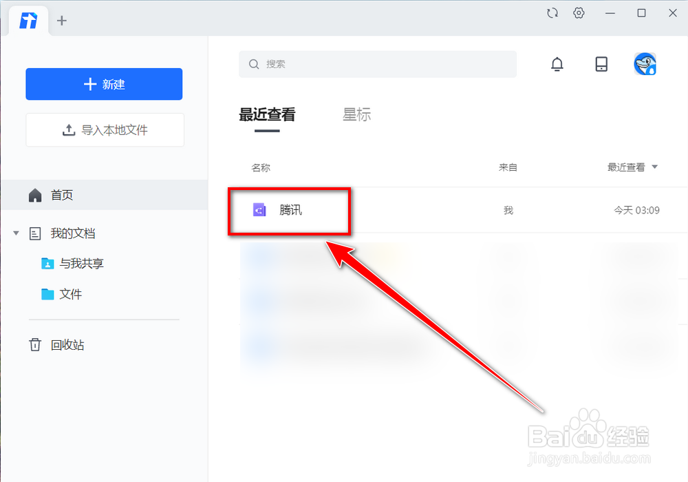Click the 导入本地文件 button

coord(104,129)
